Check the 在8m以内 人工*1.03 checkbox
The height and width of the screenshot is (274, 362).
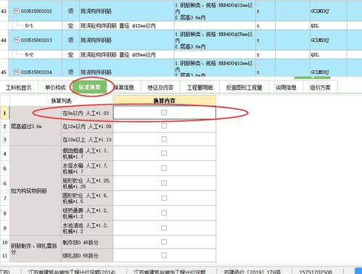[x=164, y=112]
